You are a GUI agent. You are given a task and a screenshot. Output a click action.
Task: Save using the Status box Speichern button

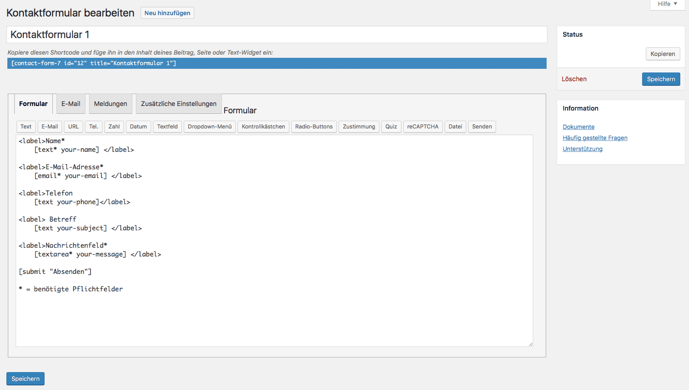click(x=661, y=79)
